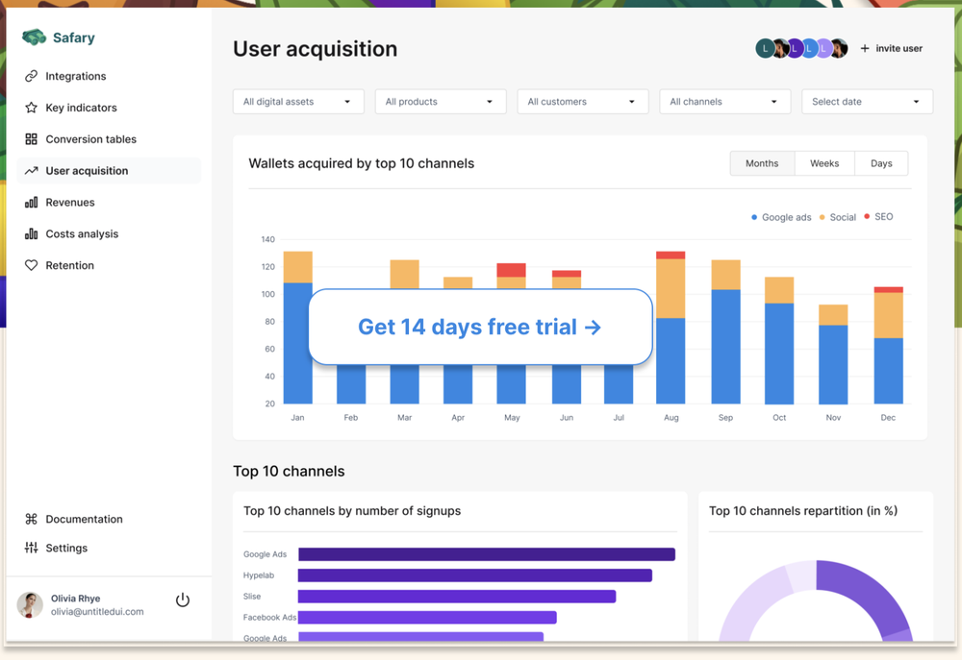Screen dimensions: 962x660
Task: Click the Key indicators star icon
Action: 31,108
